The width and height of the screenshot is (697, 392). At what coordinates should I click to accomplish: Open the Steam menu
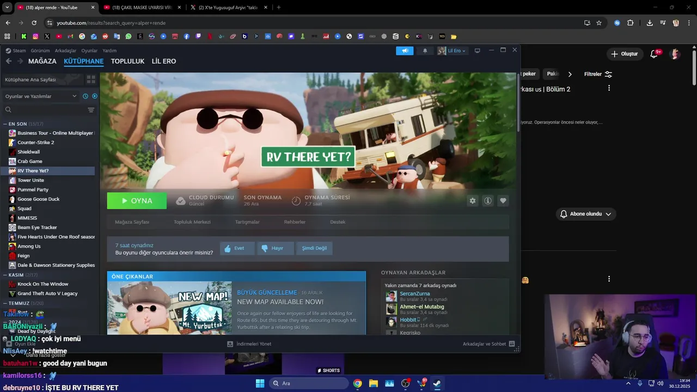coord(19,51)
